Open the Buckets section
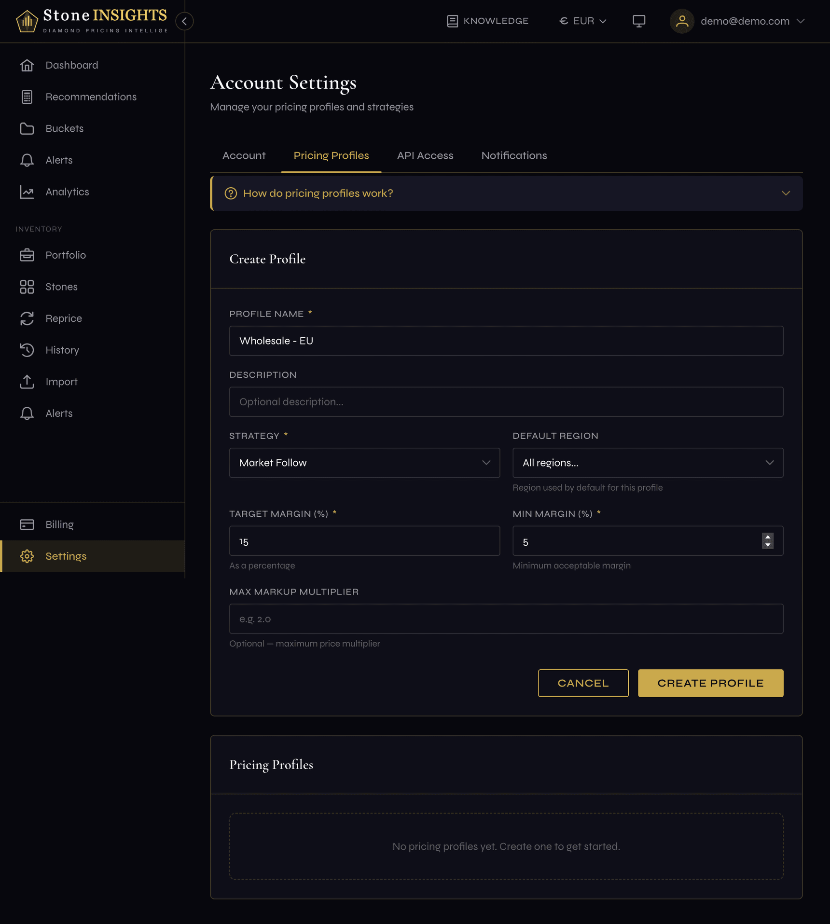This screenshot has height=924, width=830. [x=64, y=128]
